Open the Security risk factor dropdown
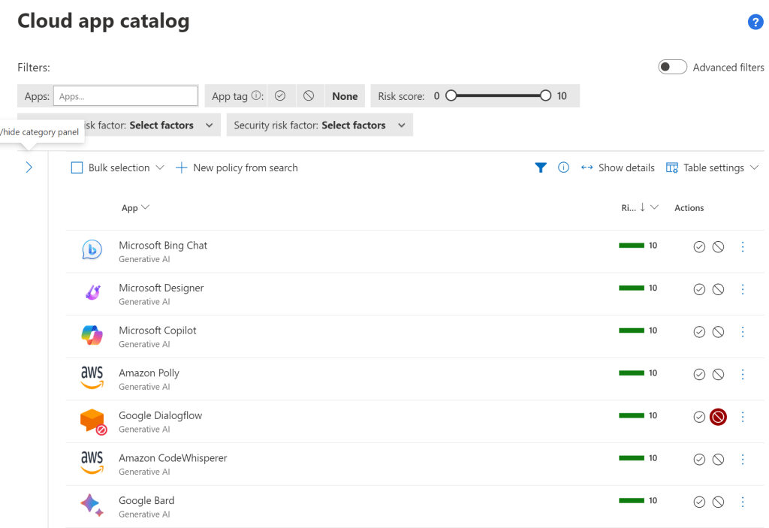Viewport: 769px width, 528px height. 319,125
